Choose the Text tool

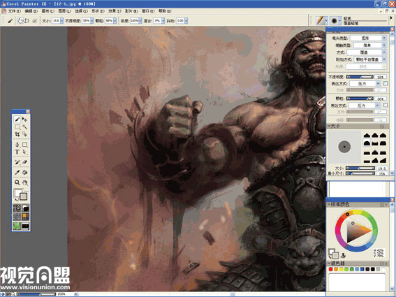pyautogui.click(x=17, y=152)
